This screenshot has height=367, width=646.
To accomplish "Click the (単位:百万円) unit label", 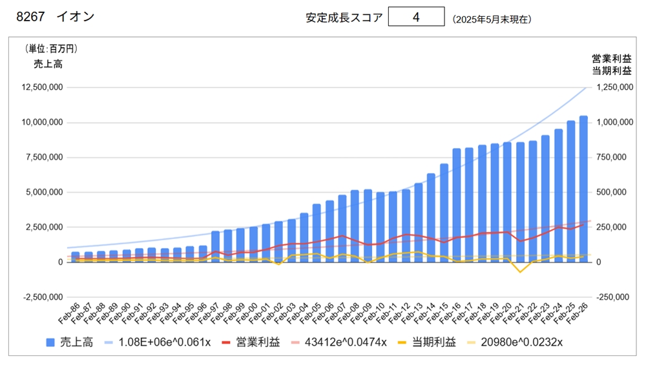I will pyautogui.click(x=51, y=48).
